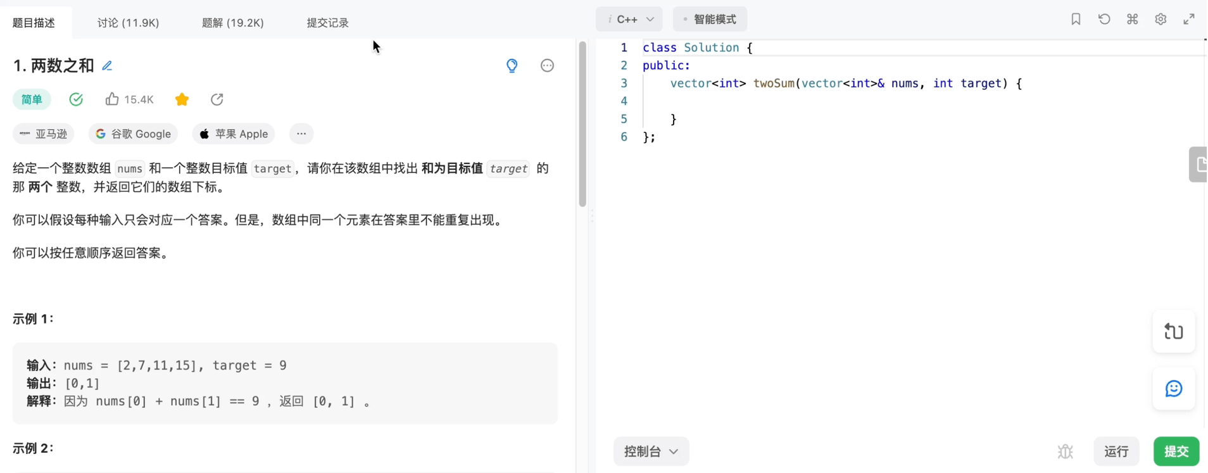Enter fullscreen with the expand icon
This screenshot has width=1208, height=473.
pos(1189,19)
